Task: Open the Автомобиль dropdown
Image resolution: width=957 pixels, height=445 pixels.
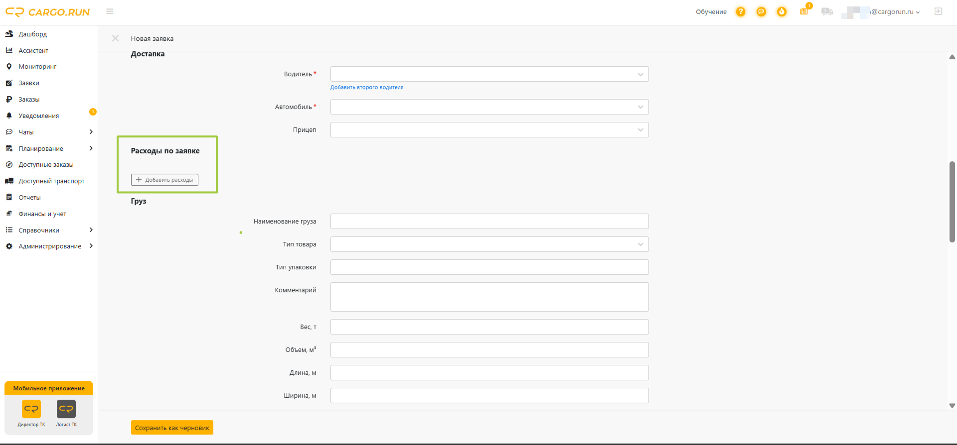Action: pyautogui.click(x=489, y=107)
